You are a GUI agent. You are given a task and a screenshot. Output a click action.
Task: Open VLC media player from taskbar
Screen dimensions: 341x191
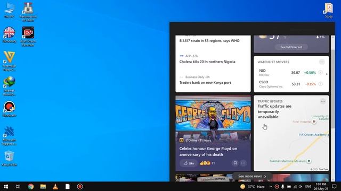tap(55, 186)
